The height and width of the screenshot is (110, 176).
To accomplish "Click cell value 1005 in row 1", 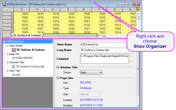I will [x=102, y=14].
